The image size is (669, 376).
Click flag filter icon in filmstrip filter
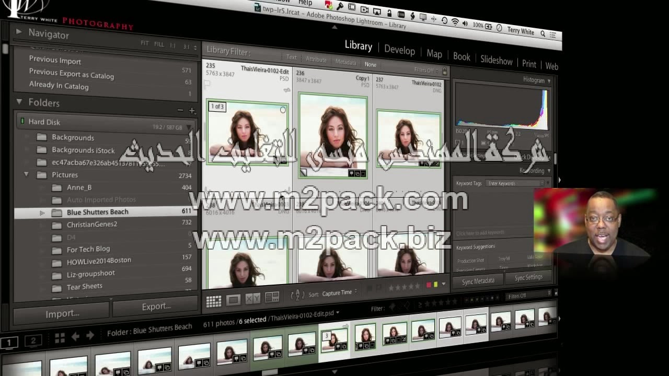click(x=393, y=307)
